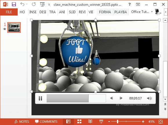Viewport: 168px width, 125px height.
Task: Click the animation star beside slide 1
Action: click(5, 29)
